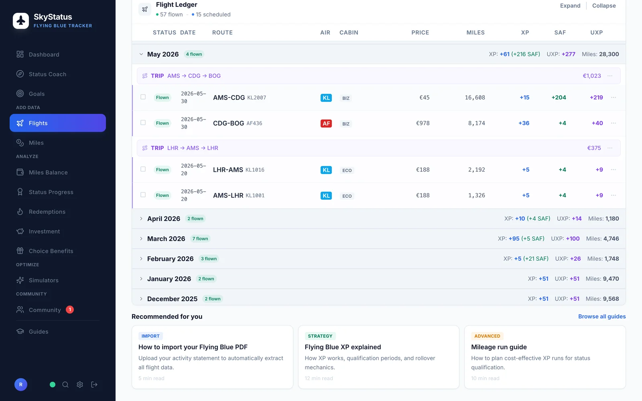The image size is (642, 401).
Task: Open Dashboard from the sidebar
Action: point(58,55)
